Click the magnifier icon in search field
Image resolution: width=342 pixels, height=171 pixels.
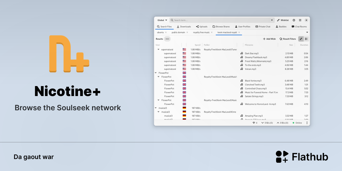click(172, 20)
